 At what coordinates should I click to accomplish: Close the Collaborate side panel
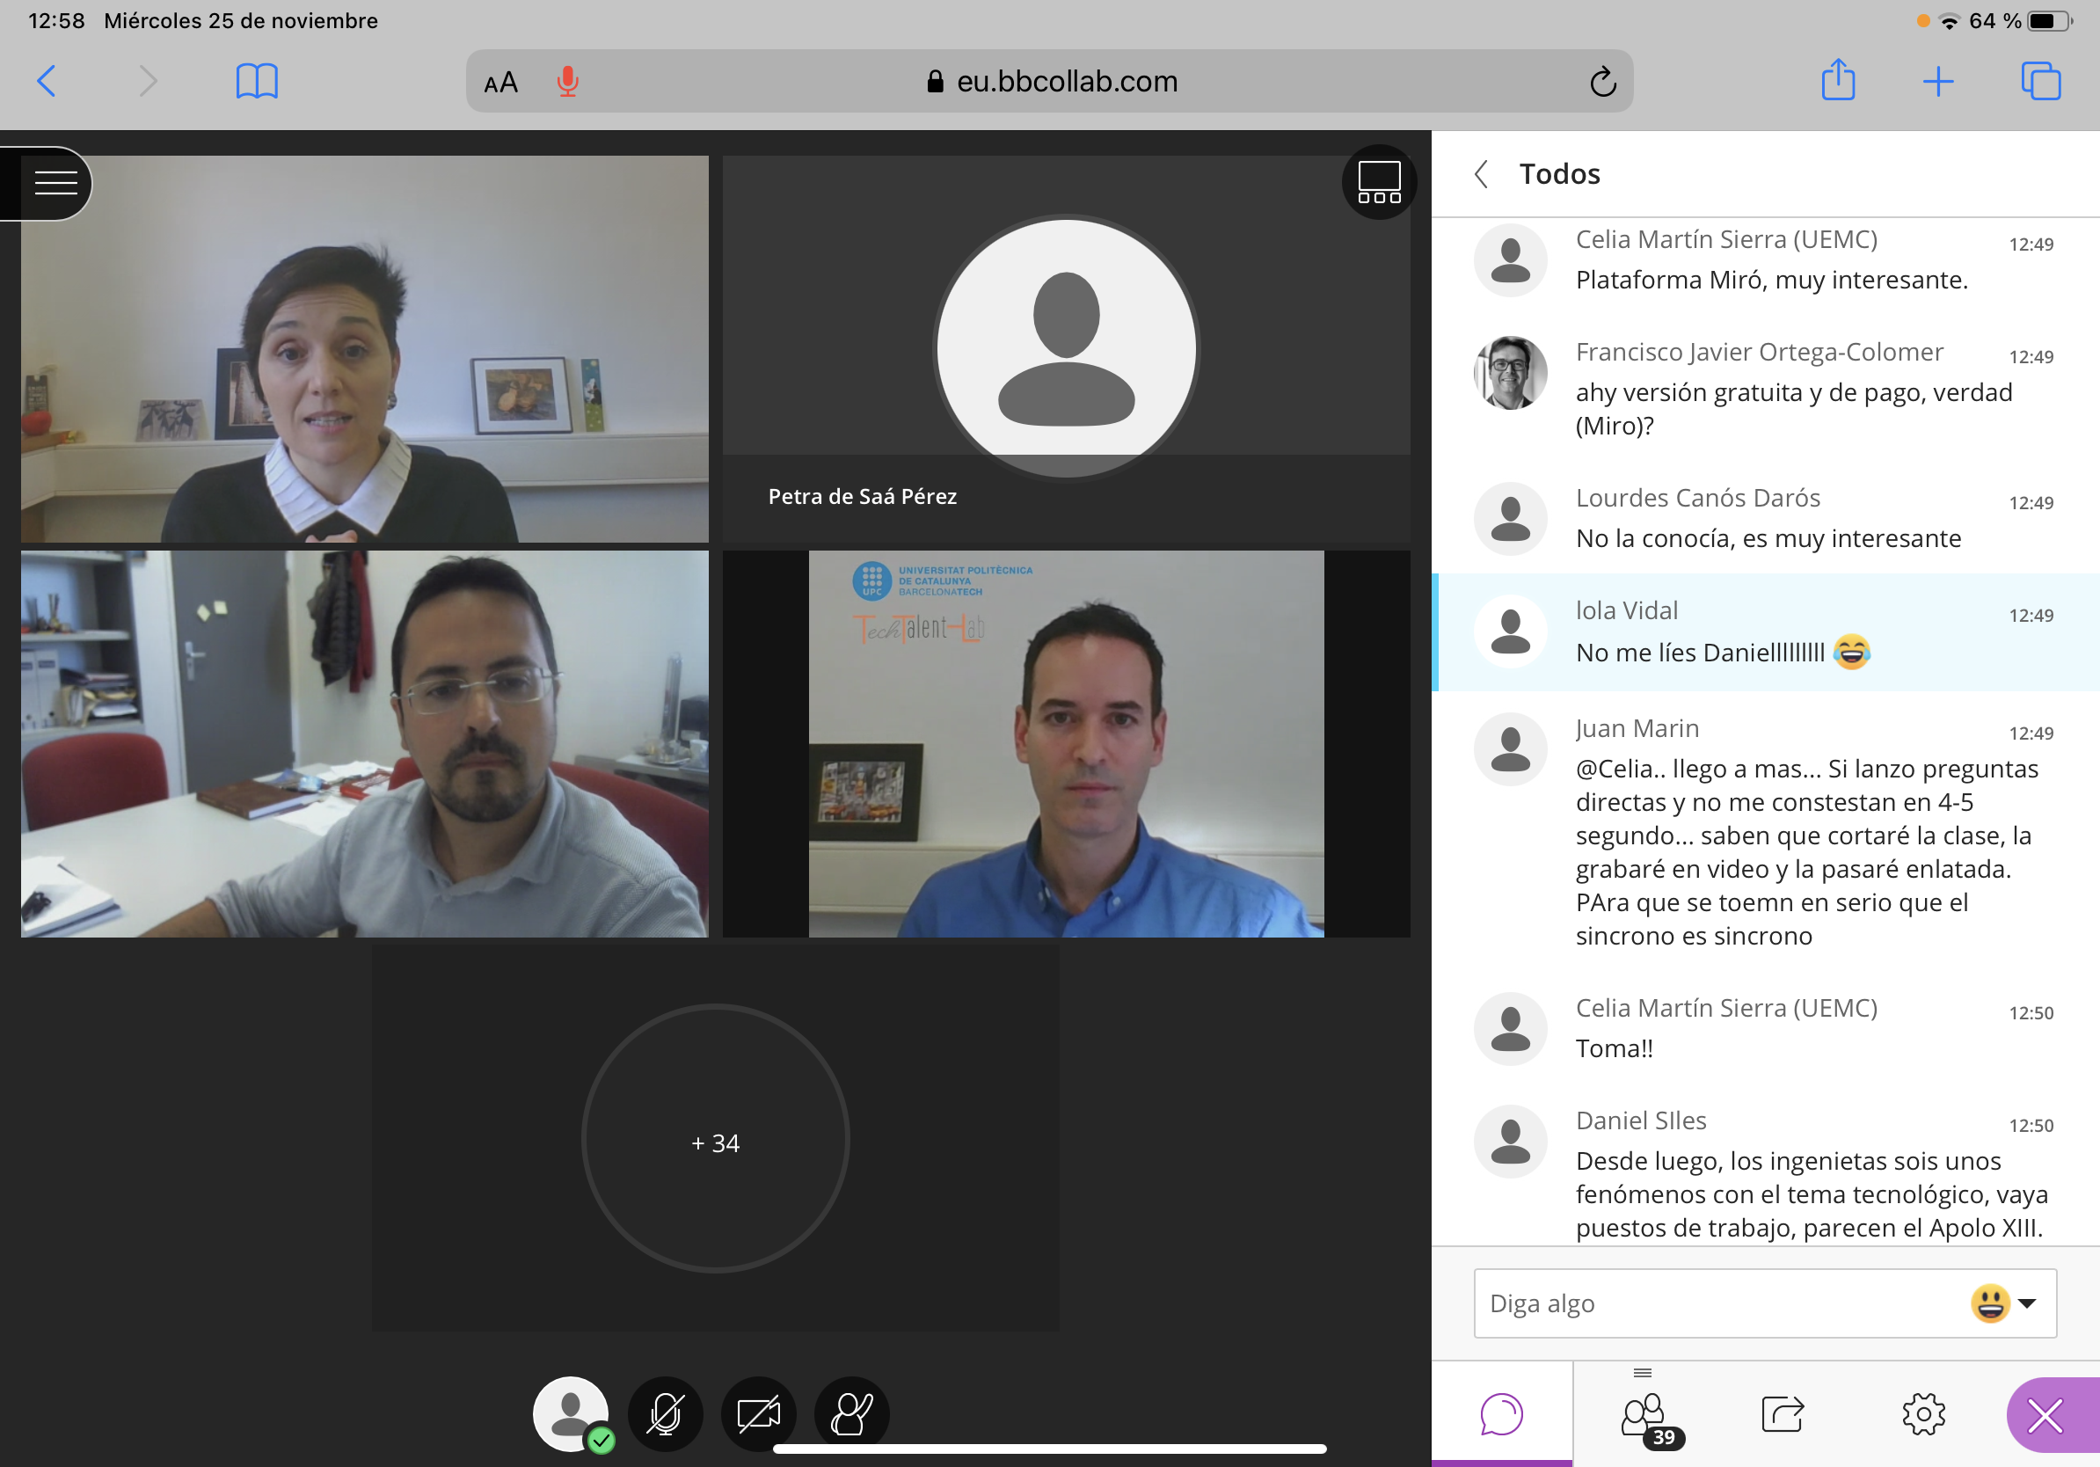(2046, 1416)
